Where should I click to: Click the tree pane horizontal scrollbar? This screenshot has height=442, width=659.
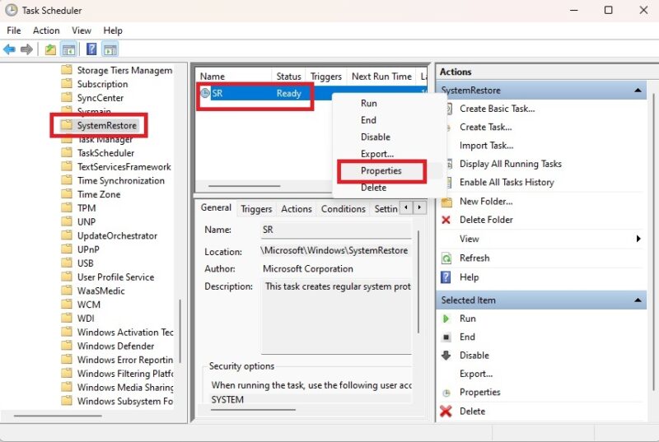click(58, 416)
